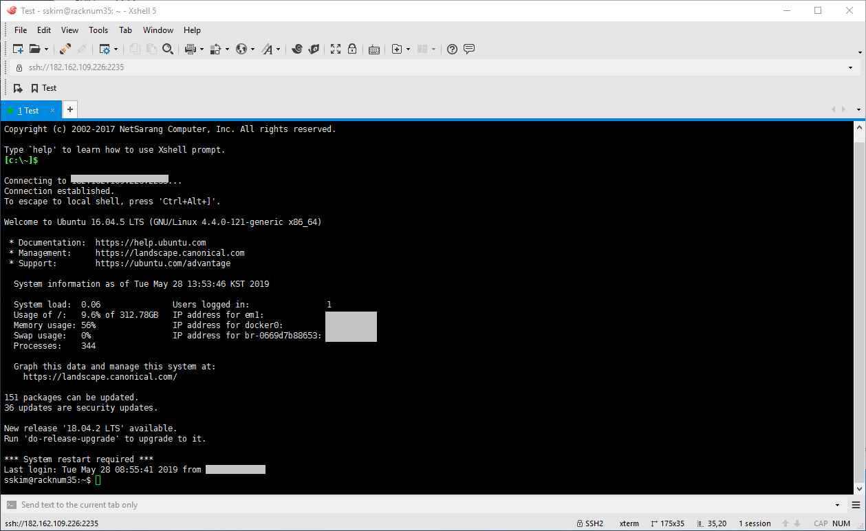Click the New session icon

click(x=19, y=49)
